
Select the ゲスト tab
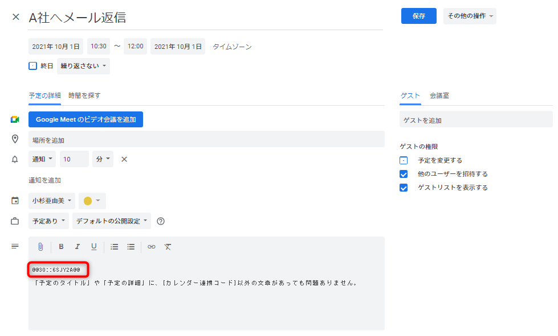(410, 96)
